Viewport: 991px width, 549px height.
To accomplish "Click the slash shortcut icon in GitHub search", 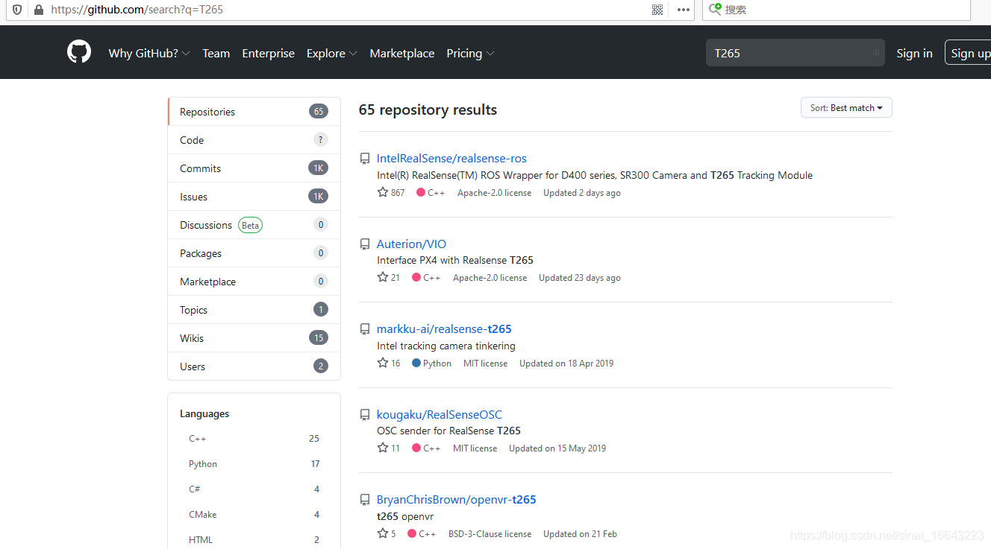I will 875,53.
